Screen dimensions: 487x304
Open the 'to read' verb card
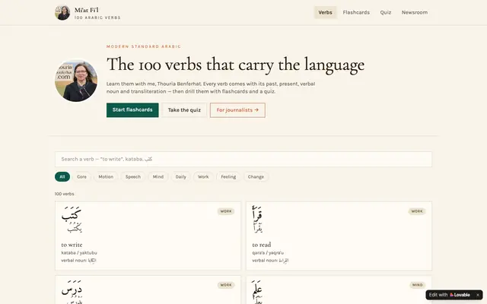coord(339,236)
